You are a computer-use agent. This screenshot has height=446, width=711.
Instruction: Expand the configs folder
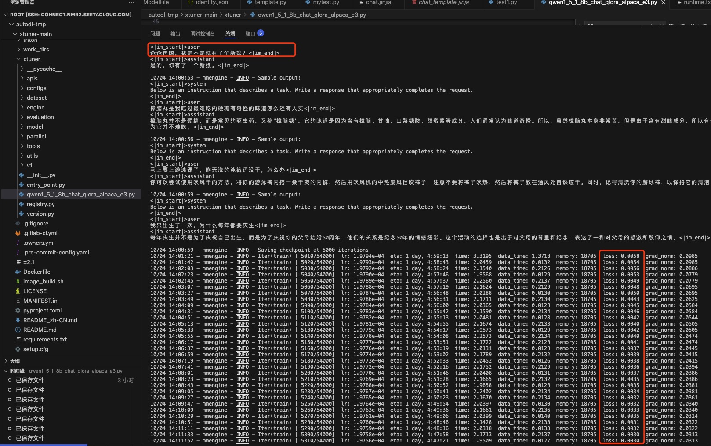[x=22, y=88]
